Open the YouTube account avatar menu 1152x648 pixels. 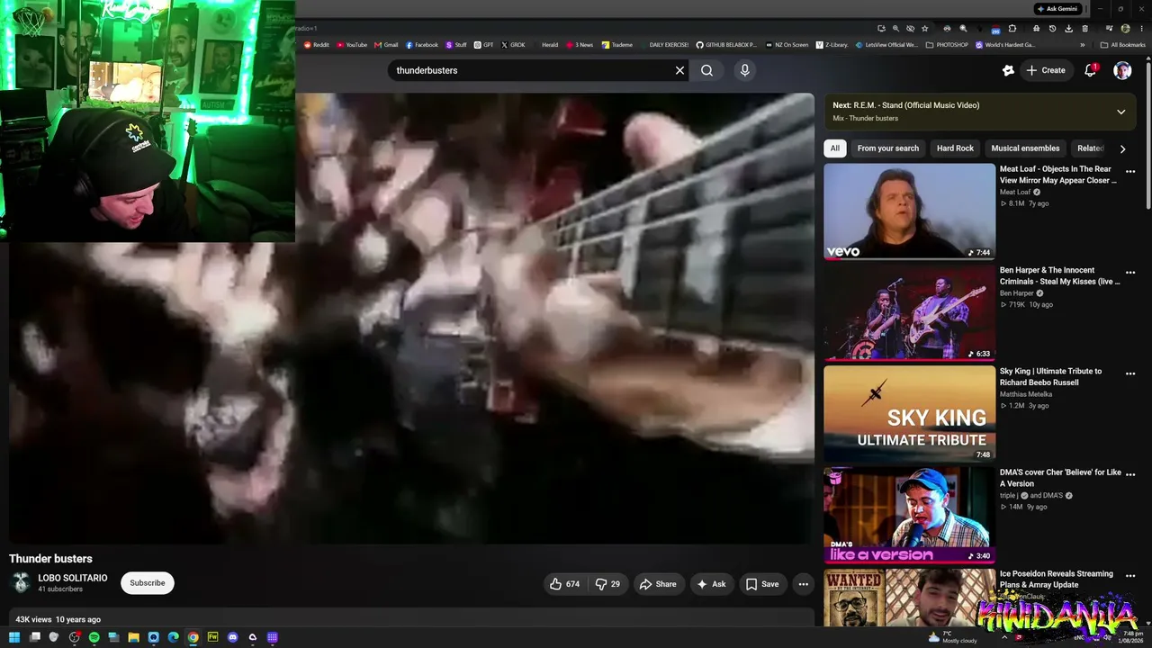[1122, 70]
